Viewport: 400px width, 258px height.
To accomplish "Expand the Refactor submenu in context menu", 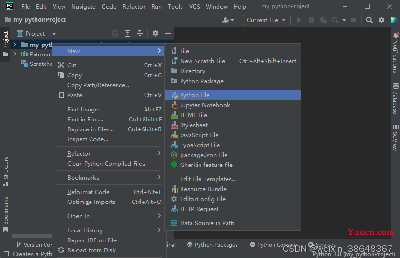I will [x=109, y=154].
